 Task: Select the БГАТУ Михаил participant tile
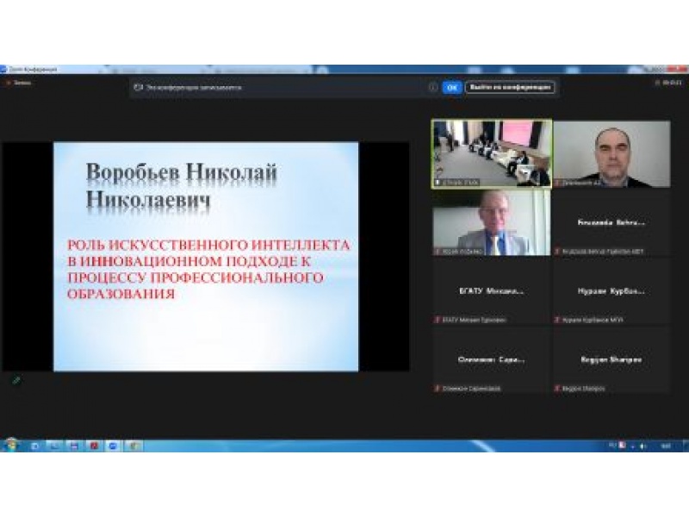[x=491, y=290]
